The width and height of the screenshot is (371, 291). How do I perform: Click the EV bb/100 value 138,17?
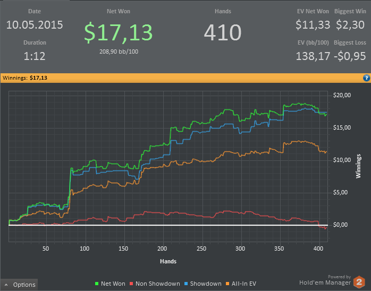coord(313,56)
